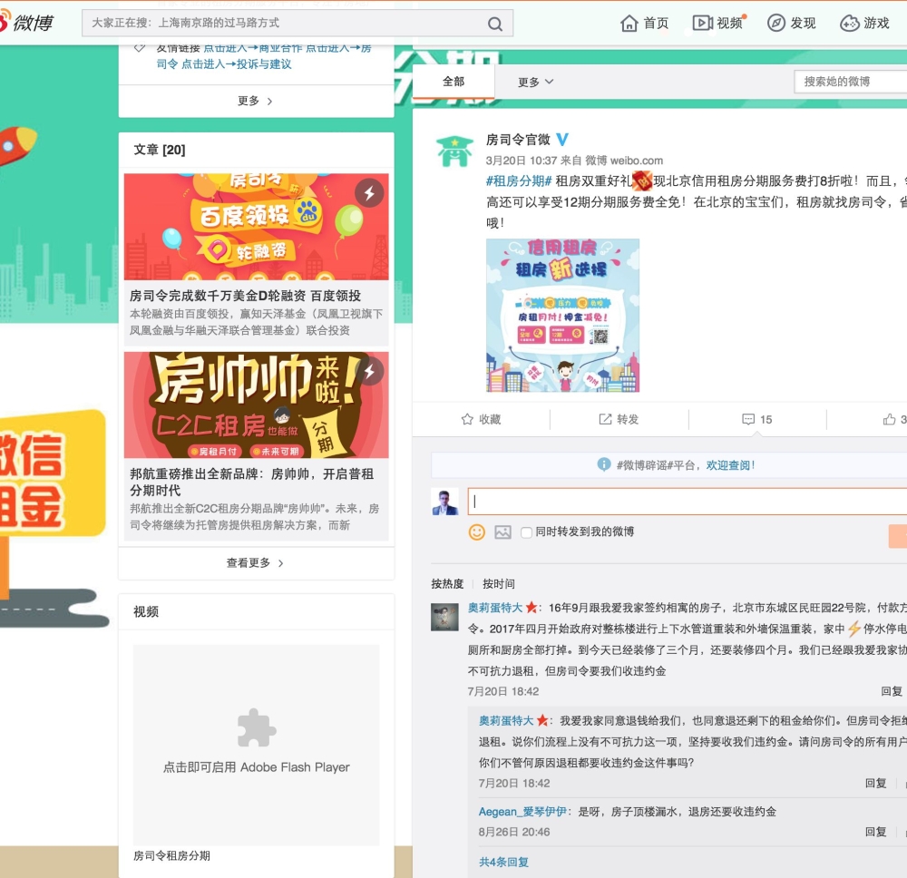Open the 欢迎查阅 link
Viewport: 907px width, 878px height.
click(x=730, y=465)
